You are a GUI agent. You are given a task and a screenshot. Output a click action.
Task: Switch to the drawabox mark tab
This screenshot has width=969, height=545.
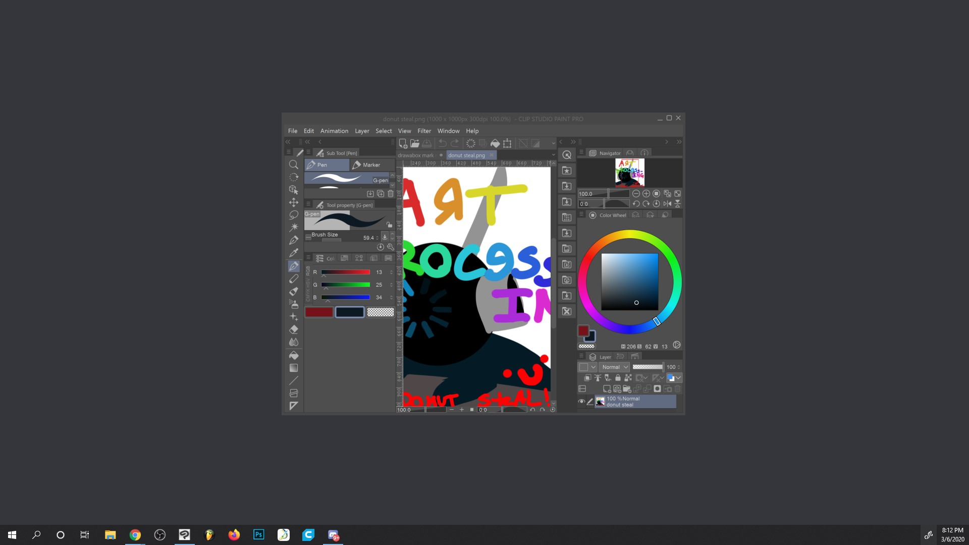416,155
